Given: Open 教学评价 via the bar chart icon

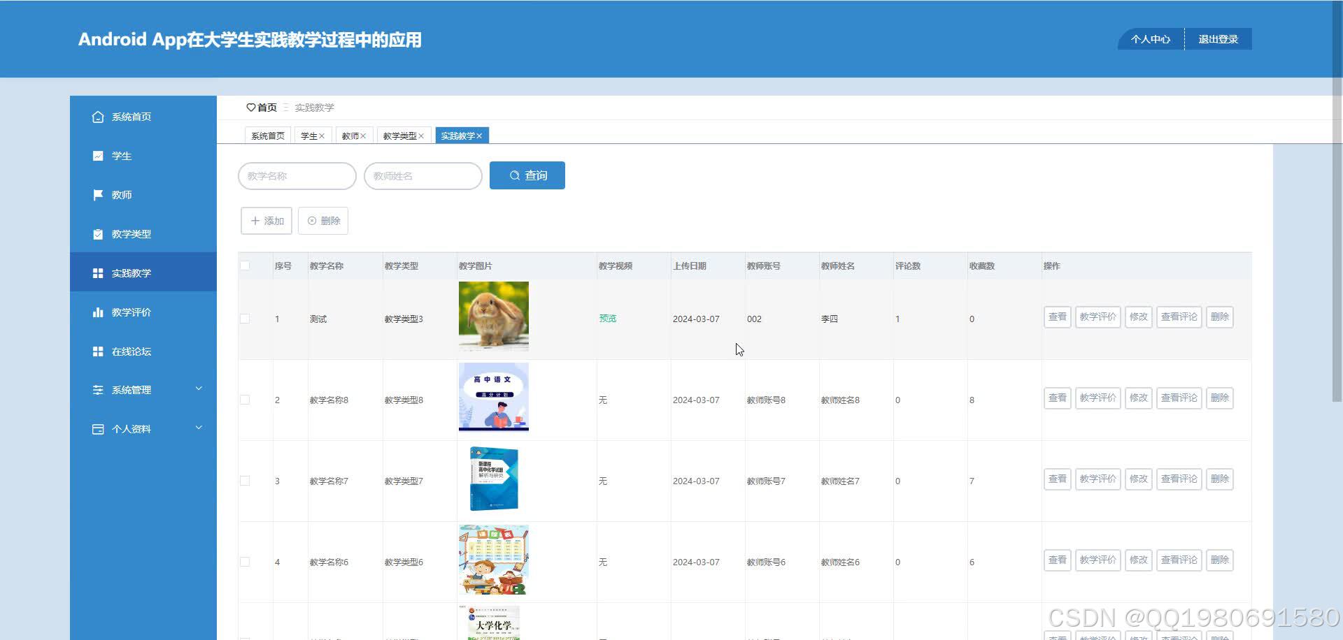Looking at the screenshot, I should (98, 312).
